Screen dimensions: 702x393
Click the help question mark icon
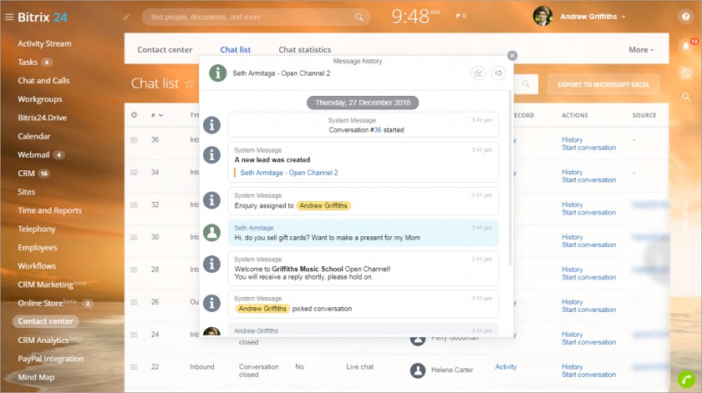[x=686, y=17]
